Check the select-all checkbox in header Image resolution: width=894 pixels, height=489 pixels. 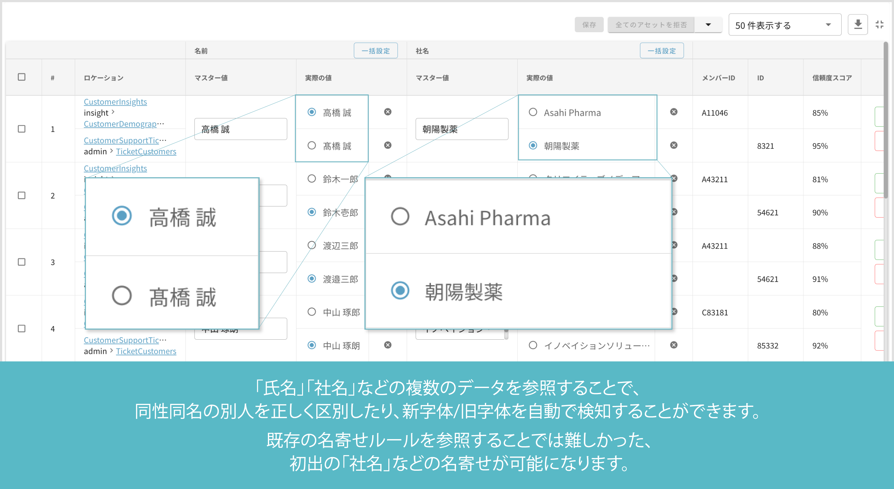tap(21, 77)
